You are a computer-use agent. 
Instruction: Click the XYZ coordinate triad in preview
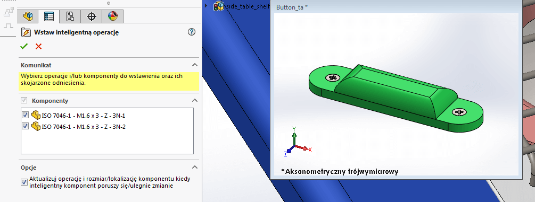pos(297,142)
